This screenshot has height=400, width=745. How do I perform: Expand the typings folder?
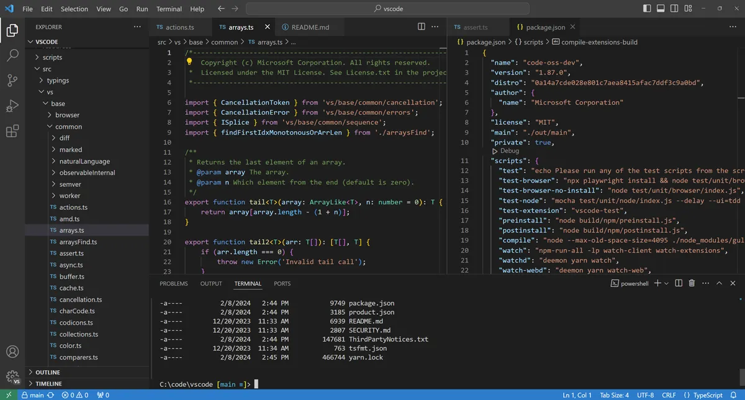[87, 80]
